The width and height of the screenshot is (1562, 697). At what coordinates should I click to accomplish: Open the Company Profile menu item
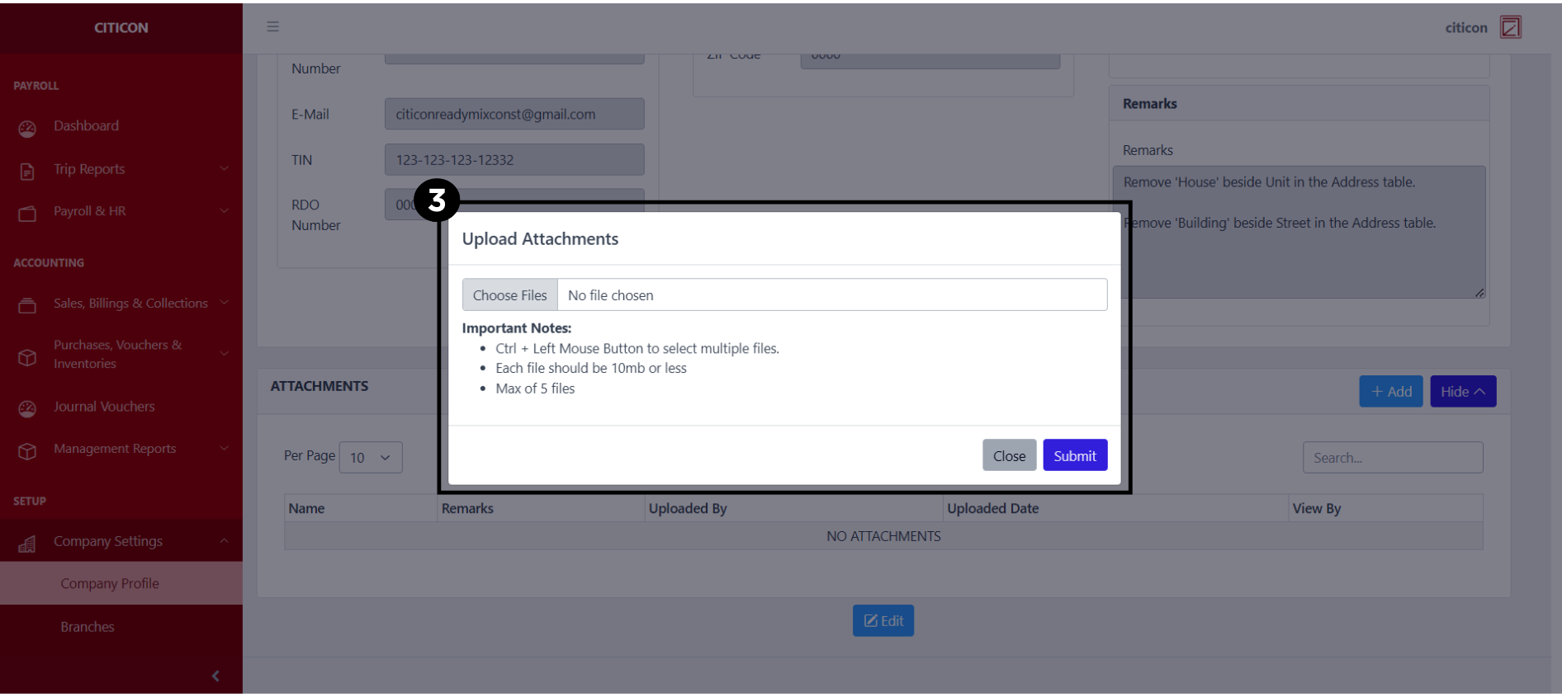click(110, 584)
